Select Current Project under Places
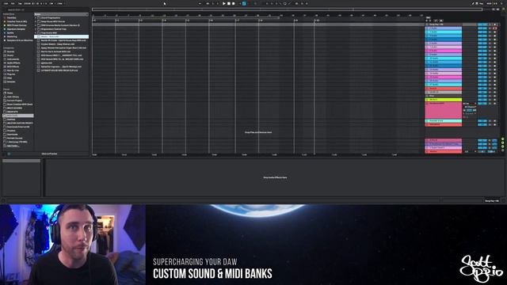 point(14,101)
